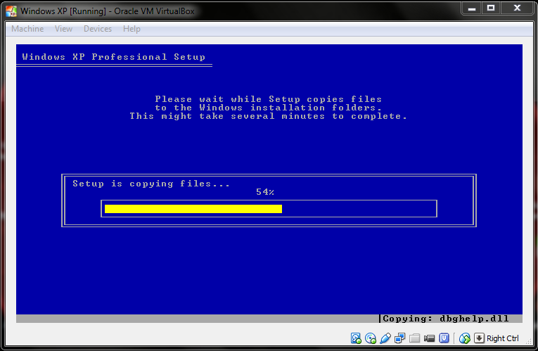Click the 'Copying: dbghelp.dll' status text
This screenshot has width=538, height=351.
pyautogui.click(x=446, y=319)
